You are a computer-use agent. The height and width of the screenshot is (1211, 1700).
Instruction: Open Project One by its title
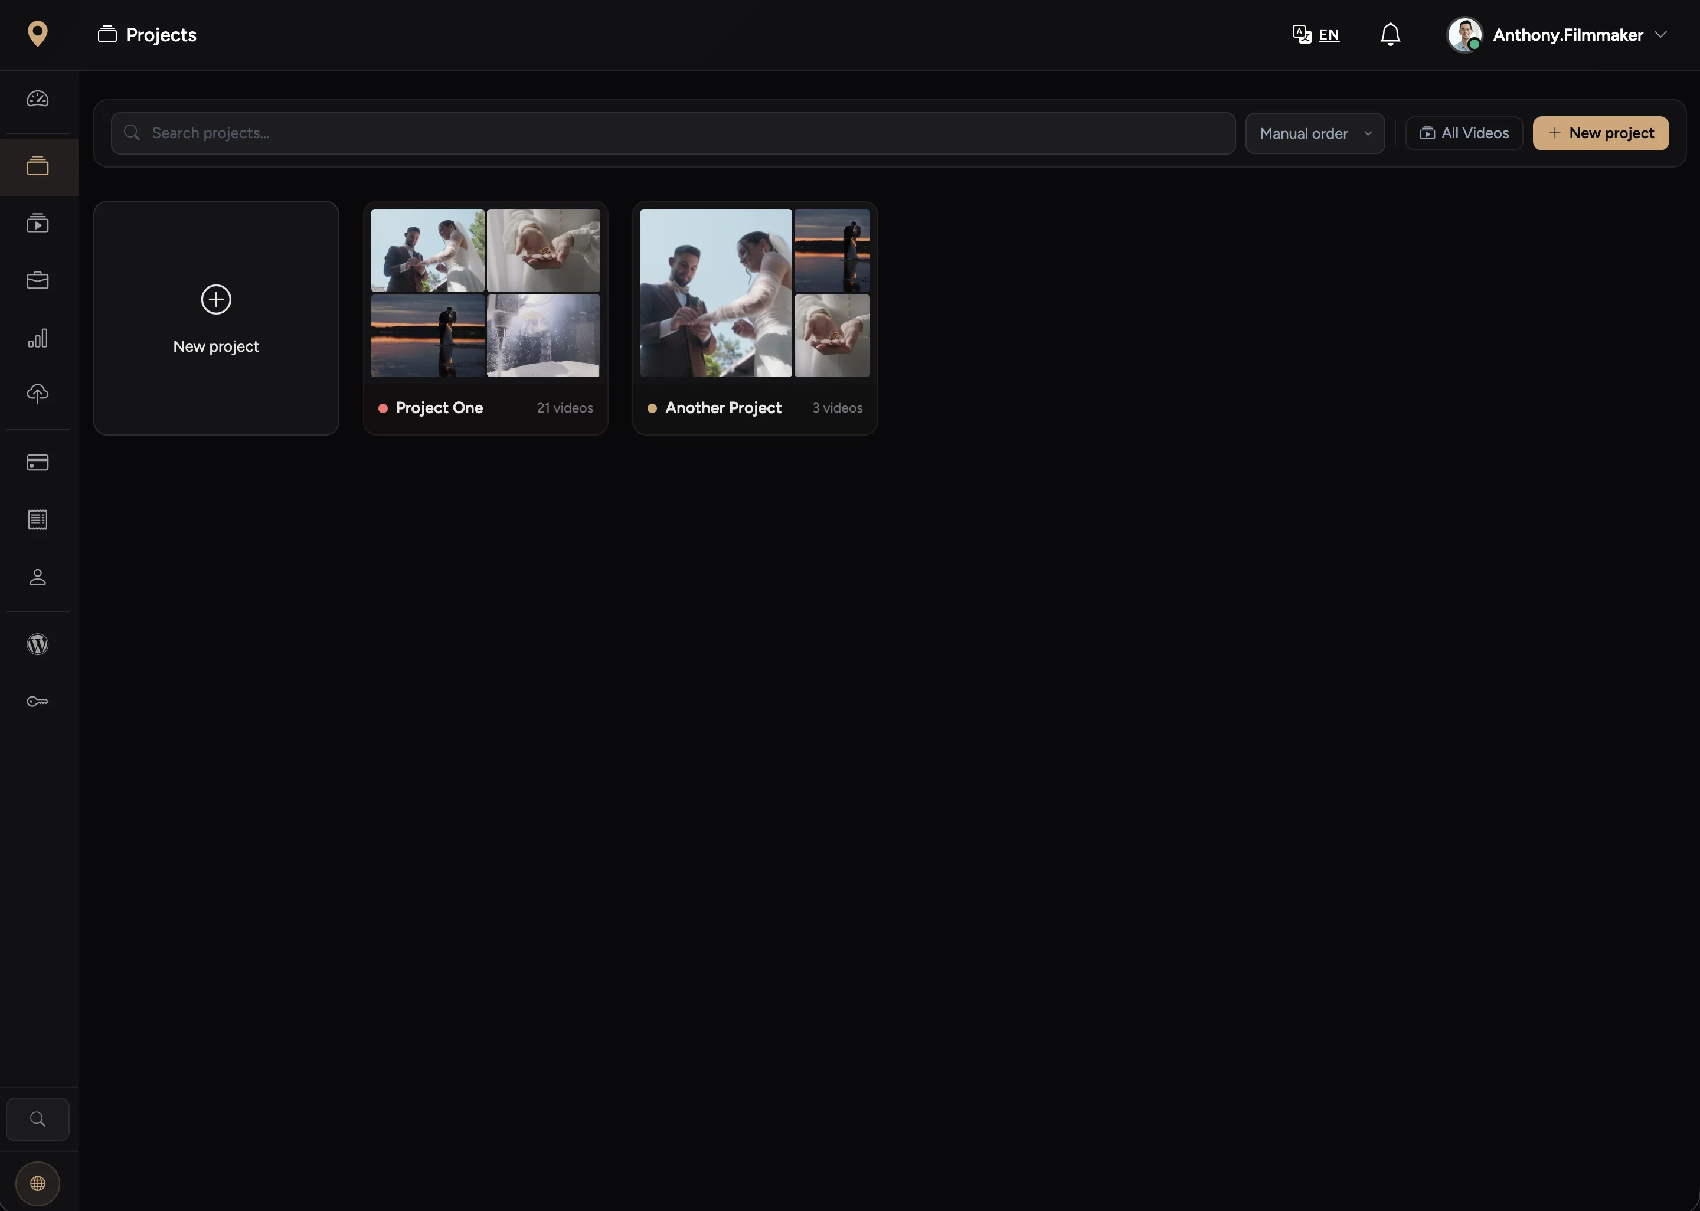pos(439,408)
